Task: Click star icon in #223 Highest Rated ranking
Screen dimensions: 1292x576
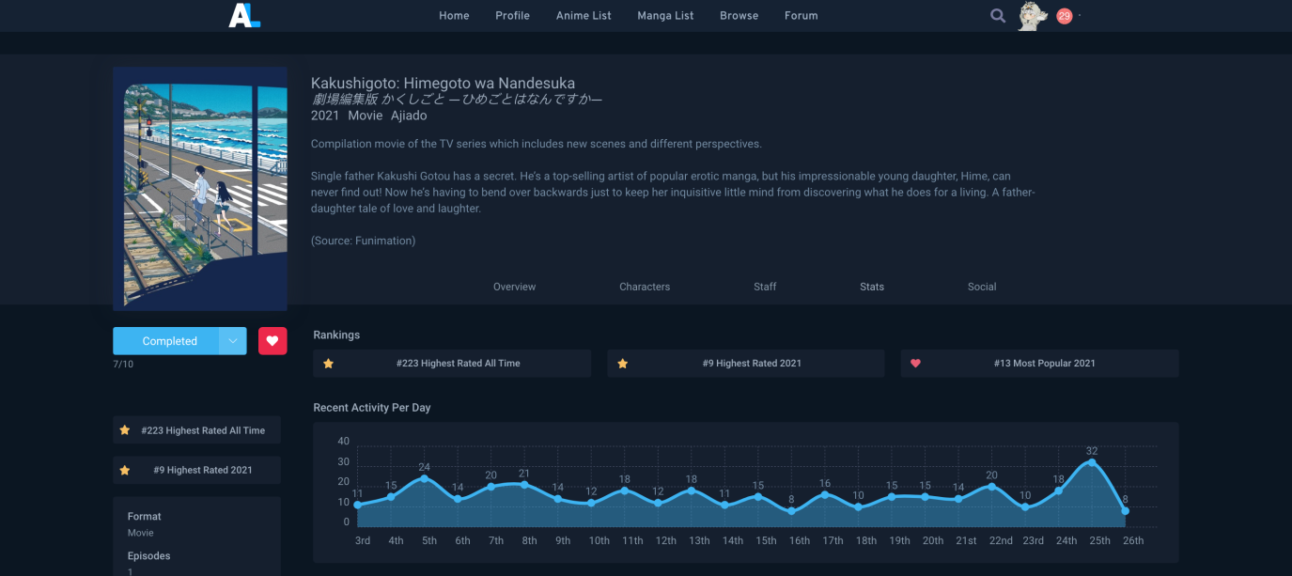Action: (328, 364)
